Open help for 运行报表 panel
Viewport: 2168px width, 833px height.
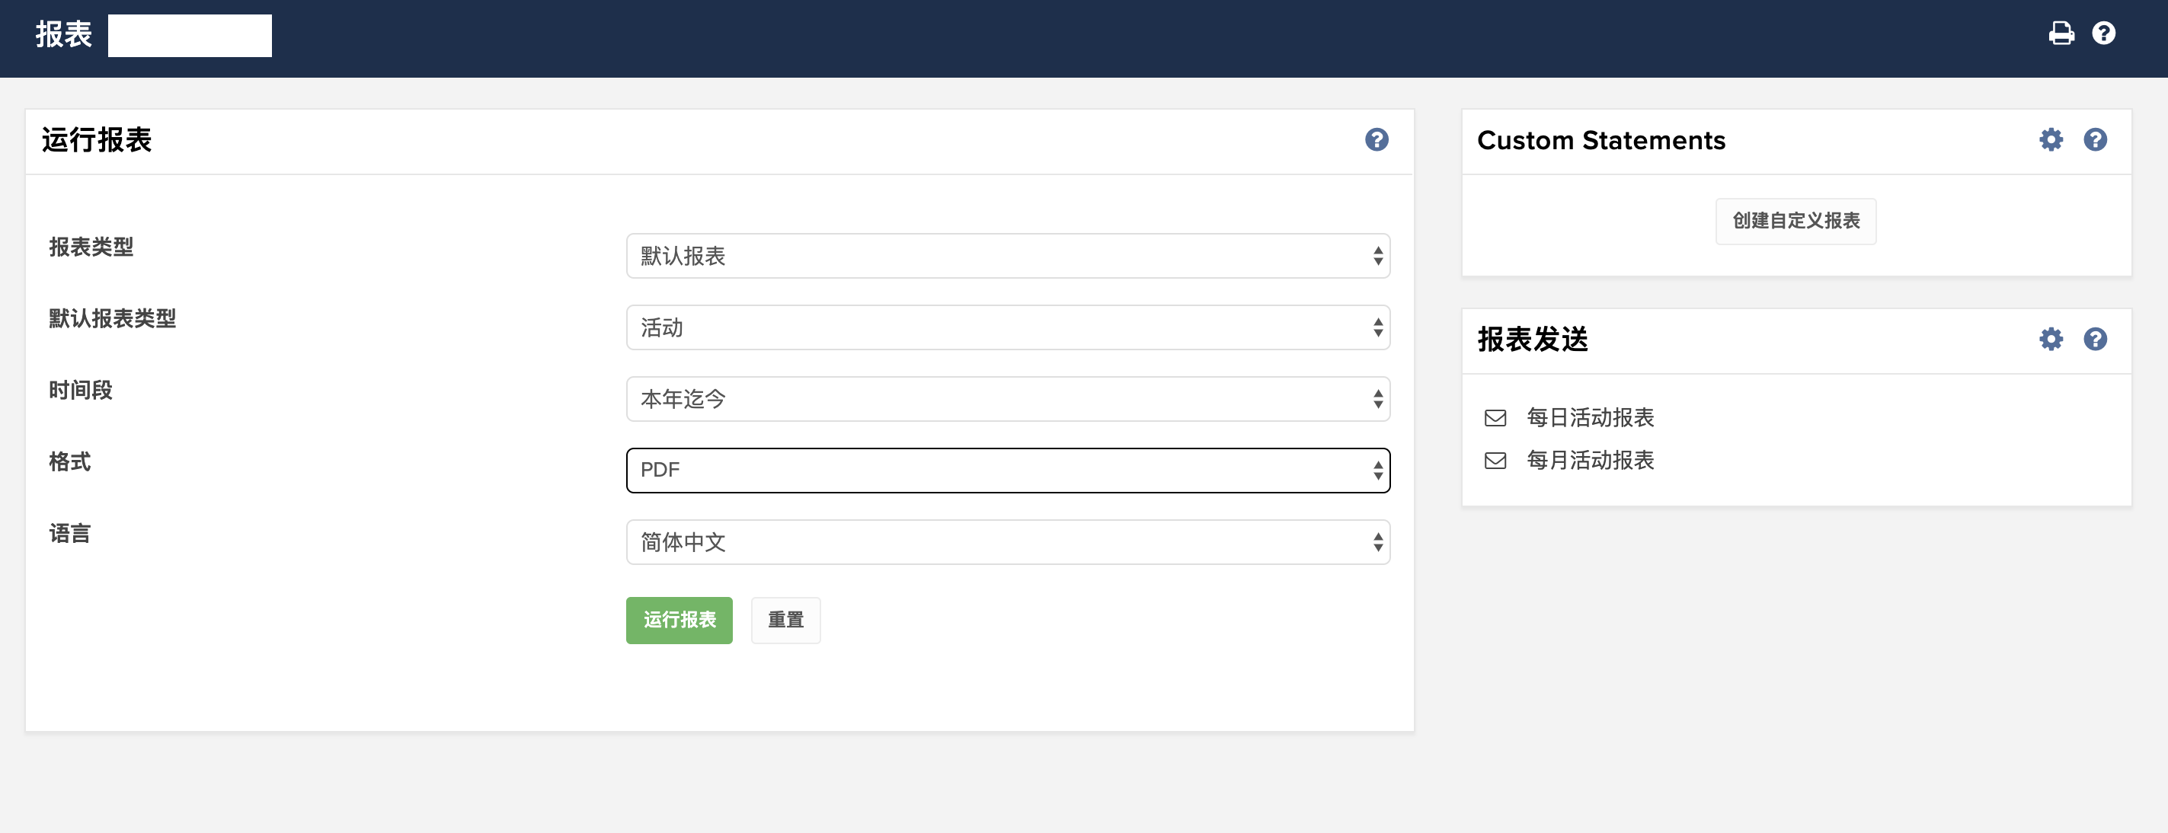point(1377,139)
